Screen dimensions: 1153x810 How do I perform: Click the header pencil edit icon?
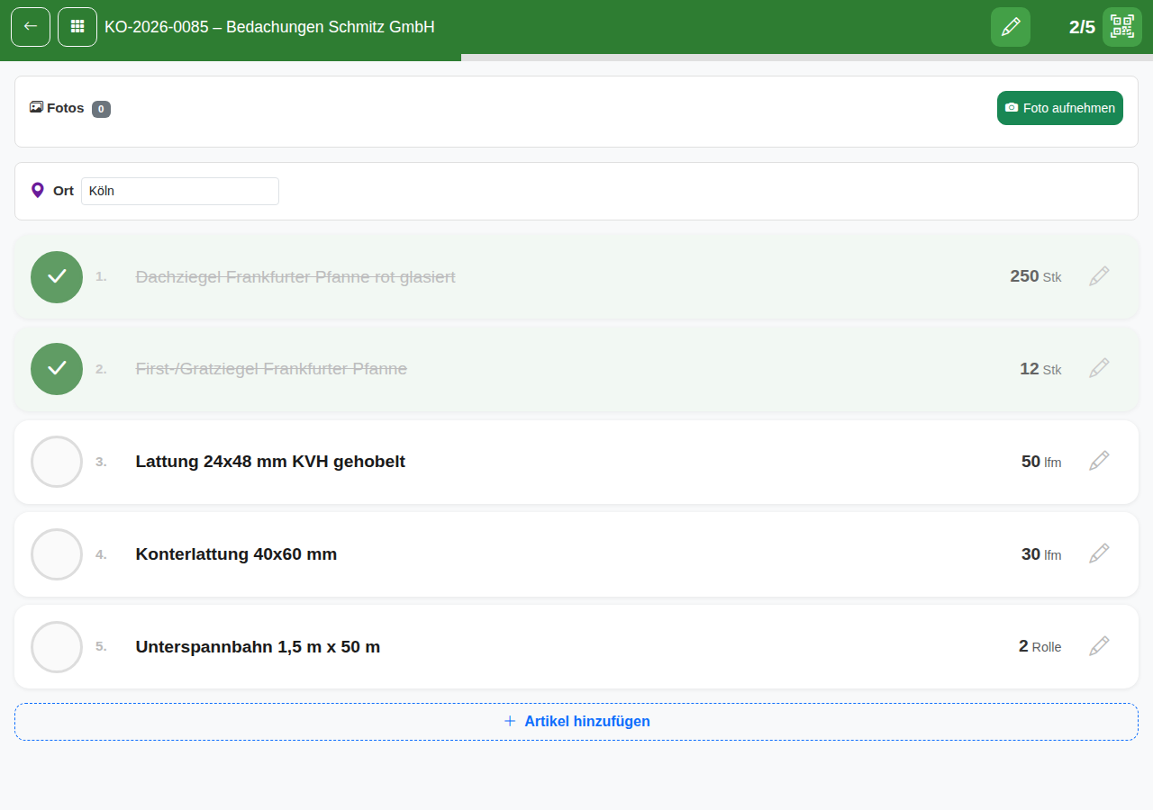point(1011,27)
